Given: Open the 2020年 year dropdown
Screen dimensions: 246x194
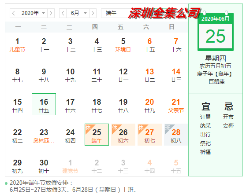Looking at the screenshot, I should 32,13.
